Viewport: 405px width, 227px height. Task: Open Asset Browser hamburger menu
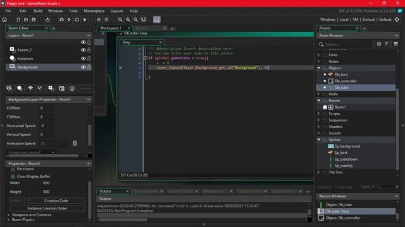coord(396,44)
